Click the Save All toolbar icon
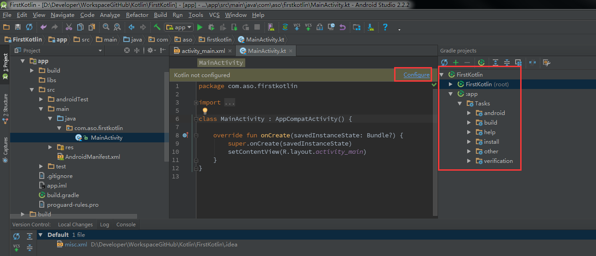 click(x=18, y=27)
